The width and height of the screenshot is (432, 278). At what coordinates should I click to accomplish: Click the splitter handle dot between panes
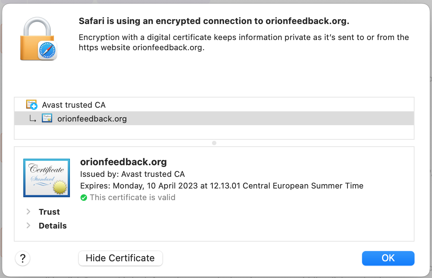[x=214, y=143]
